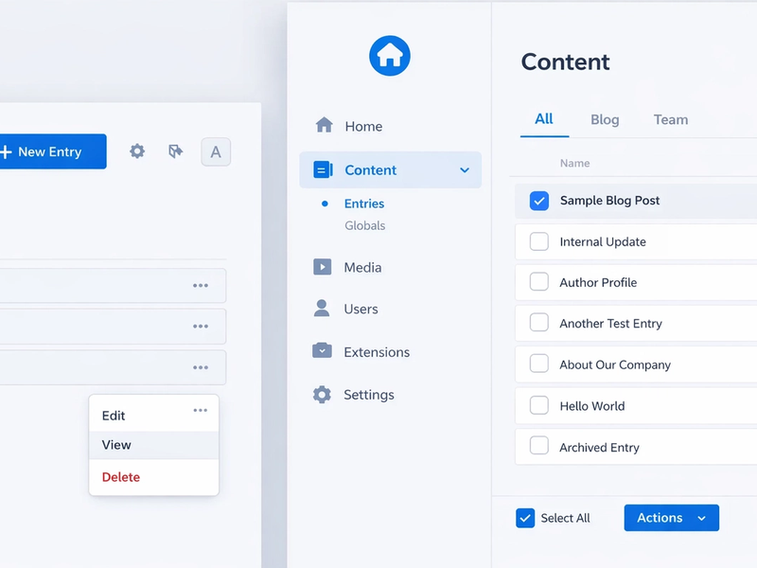The height and width of the screenshot is (568, 757).
Task: Click the bullet dot beside Entries
Action: tap(325, 204)
